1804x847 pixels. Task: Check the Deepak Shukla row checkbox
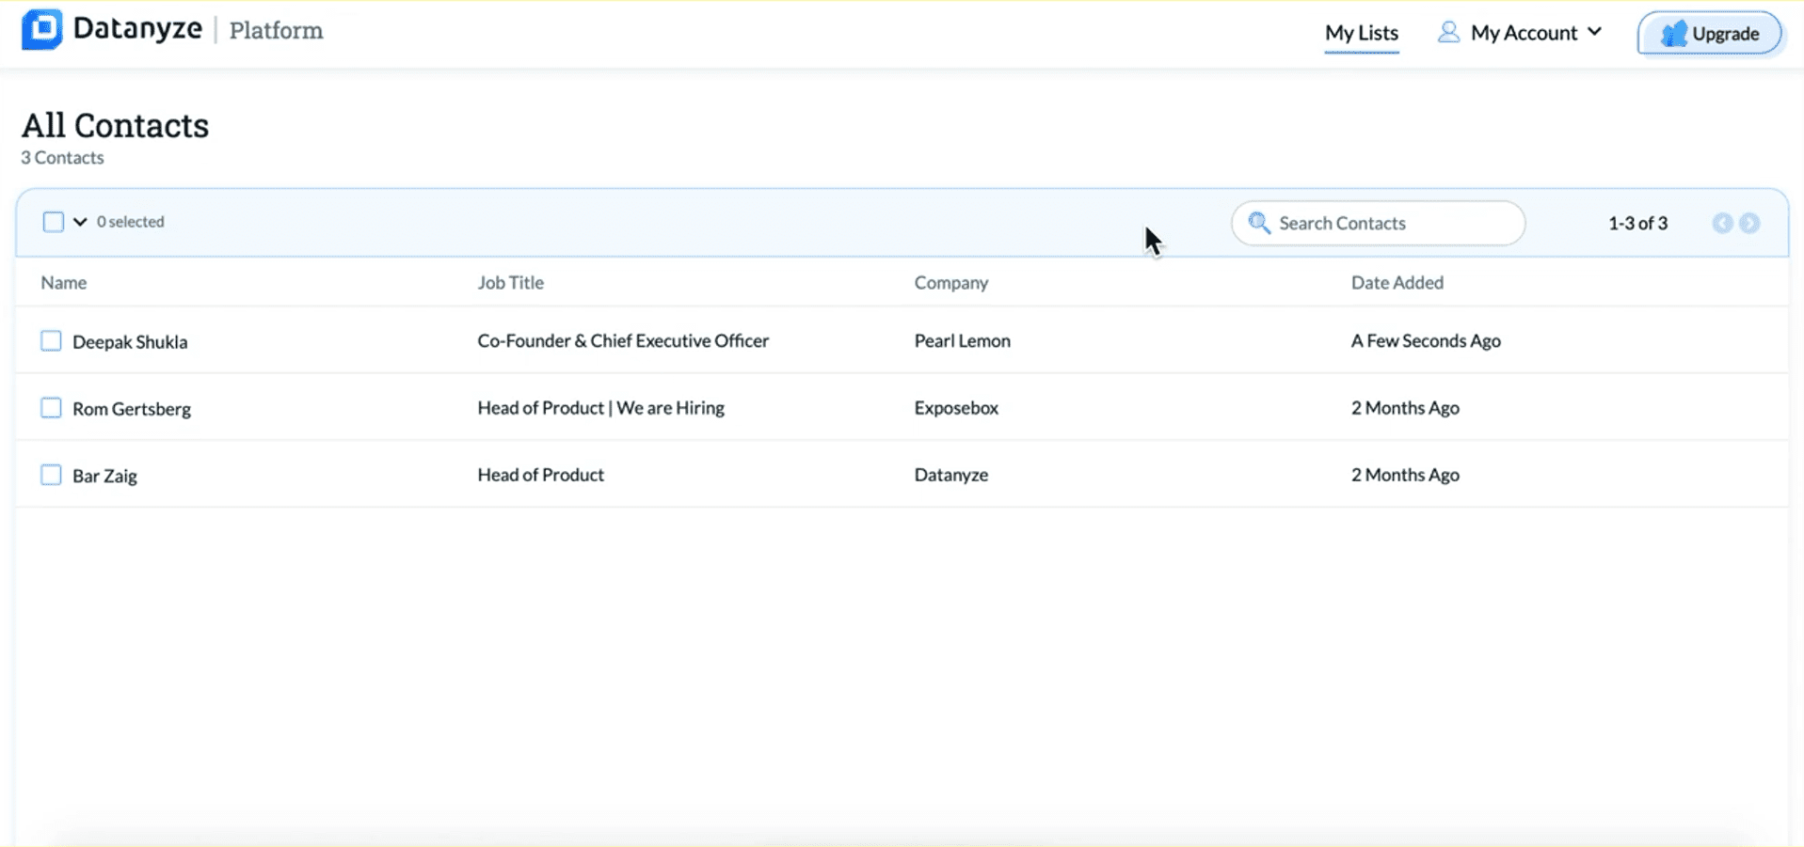[x=51, y=340]
